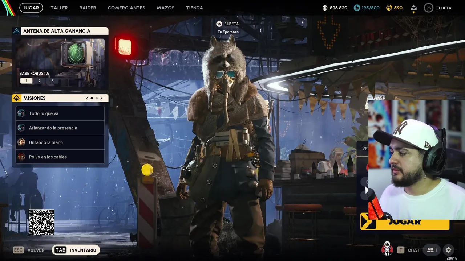Open mission Todo lo que va
Image resolution: width=465 pixels, height=261 pixels.
[60, 113]
